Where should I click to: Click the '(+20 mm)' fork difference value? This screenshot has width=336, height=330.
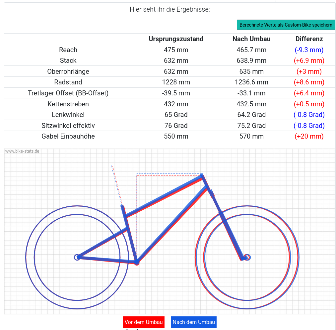click(309, 136)
